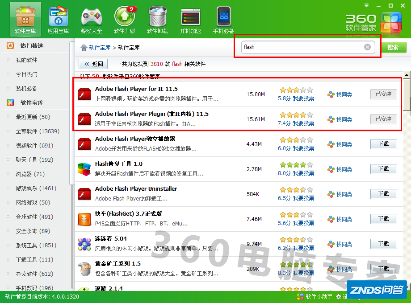Click the 连连看 5.04 game icon
Viewport: 411px width, 303px height.
pyautogui.click(x=84, y=244)
